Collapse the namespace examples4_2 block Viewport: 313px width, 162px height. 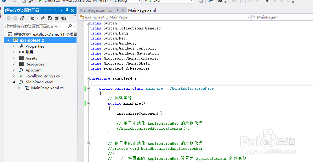click(x=88, y=78)
